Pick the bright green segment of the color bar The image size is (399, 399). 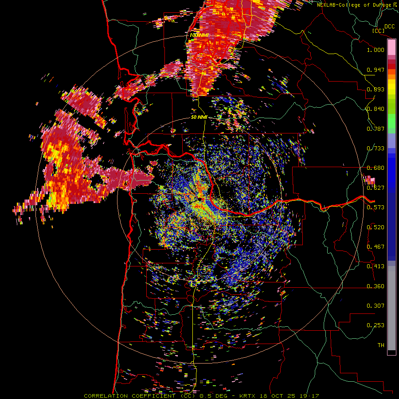391,121
